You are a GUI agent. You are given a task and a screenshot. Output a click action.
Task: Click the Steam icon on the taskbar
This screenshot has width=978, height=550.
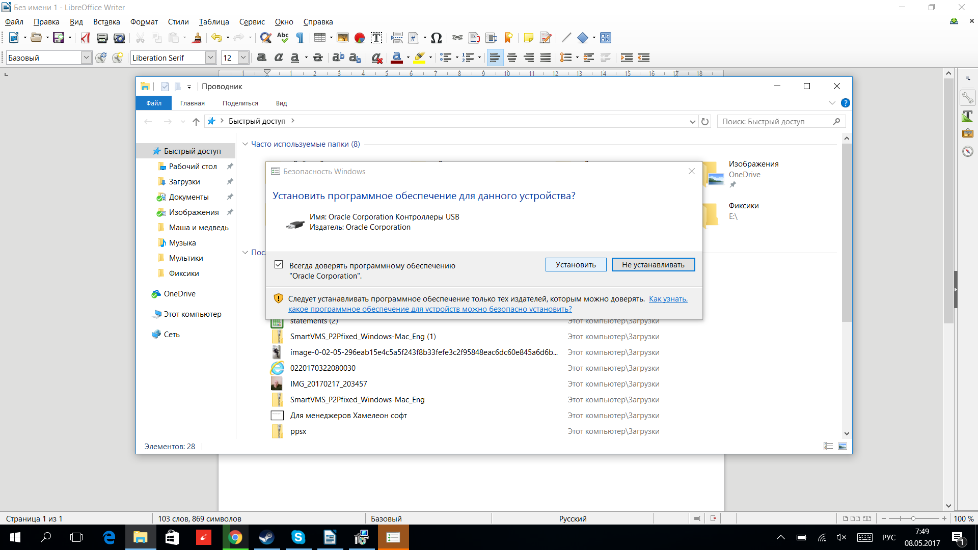tap(266, 537)
